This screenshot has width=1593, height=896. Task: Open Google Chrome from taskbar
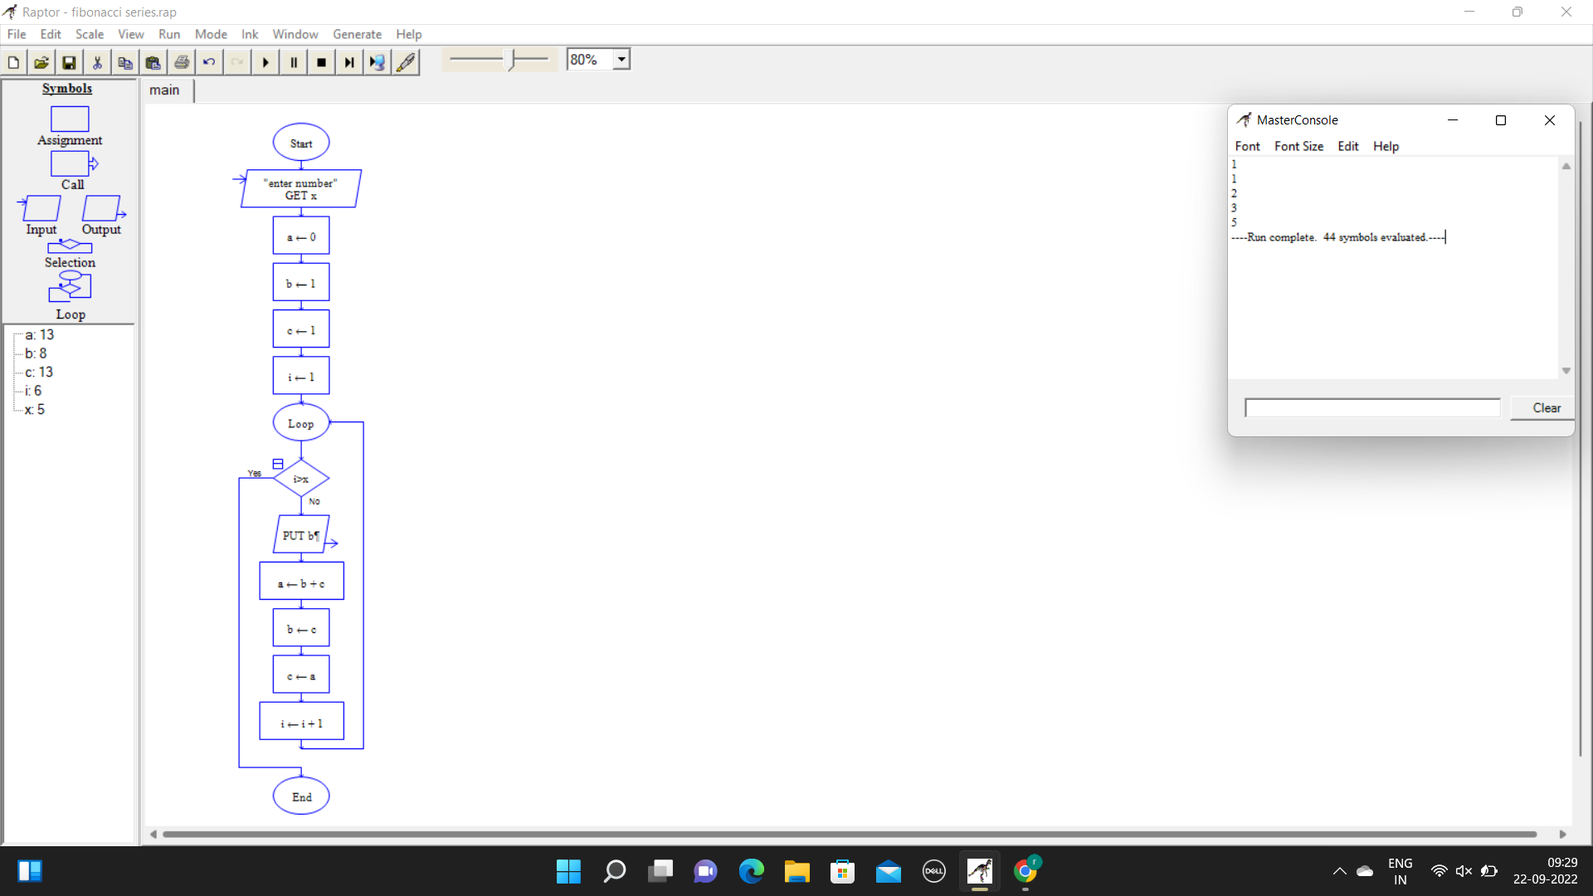click(x=1025, y=871)
